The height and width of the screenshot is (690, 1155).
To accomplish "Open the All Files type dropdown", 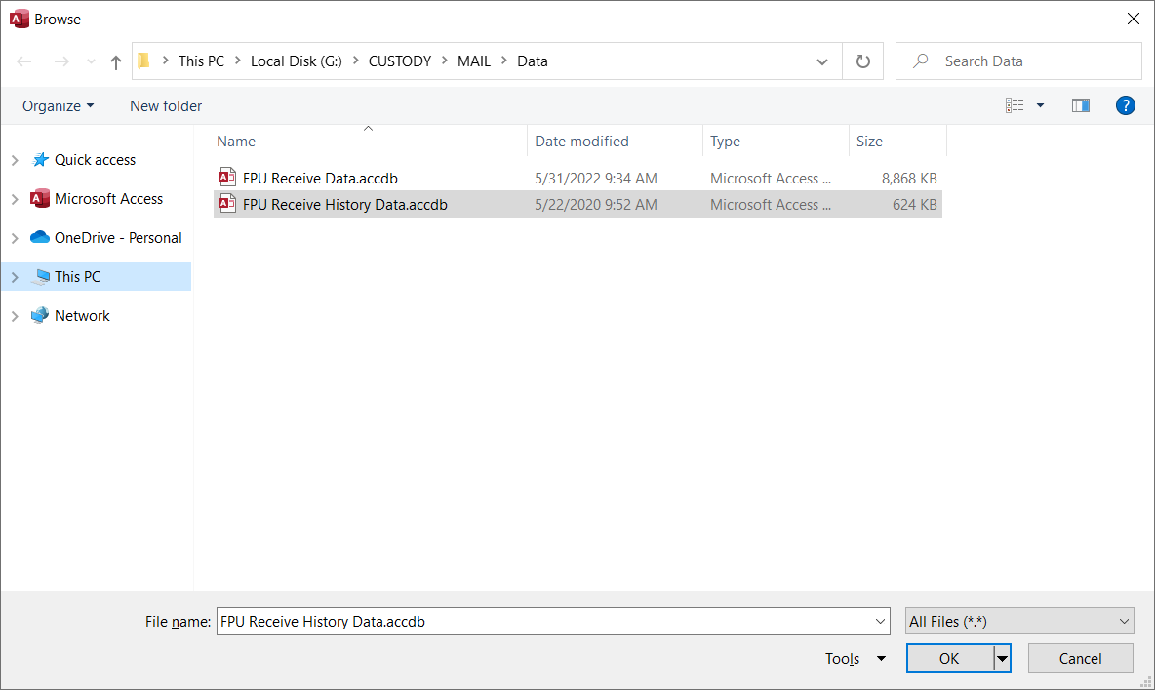I will tap(1018, 621).
